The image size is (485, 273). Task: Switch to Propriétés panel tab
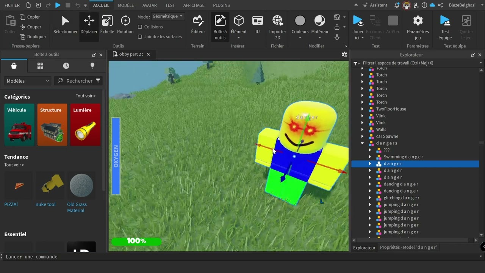(x=408, y=247)
